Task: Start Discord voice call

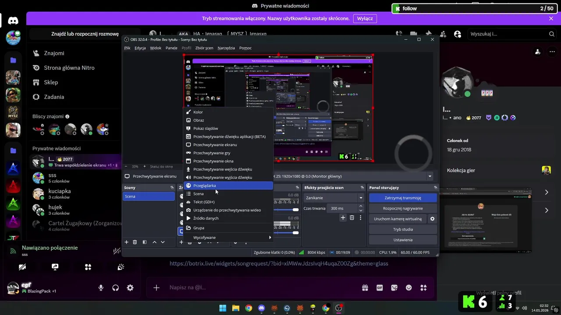Action: point(399,34)
